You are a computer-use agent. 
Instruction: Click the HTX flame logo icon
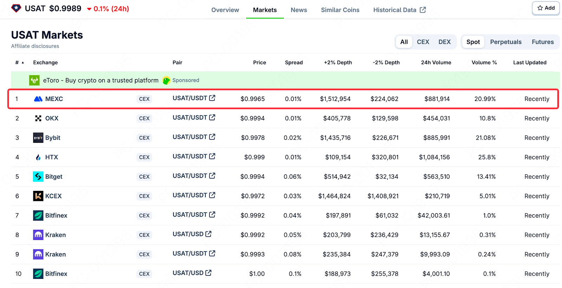click(x=38, y=157)
